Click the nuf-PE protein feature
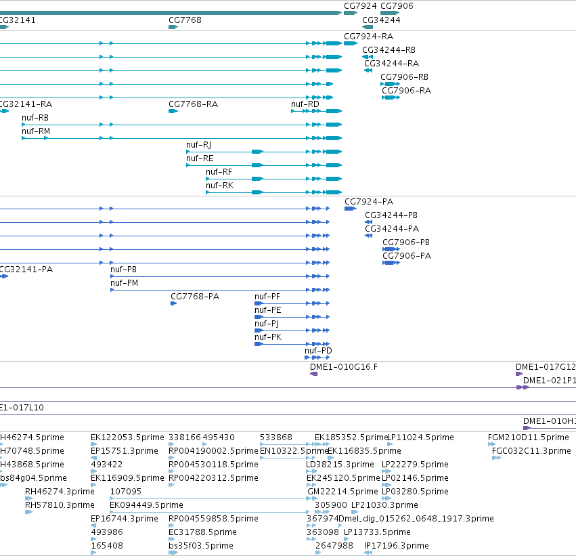Viewport: 576px width, 556px height. (x=292, y=317)
